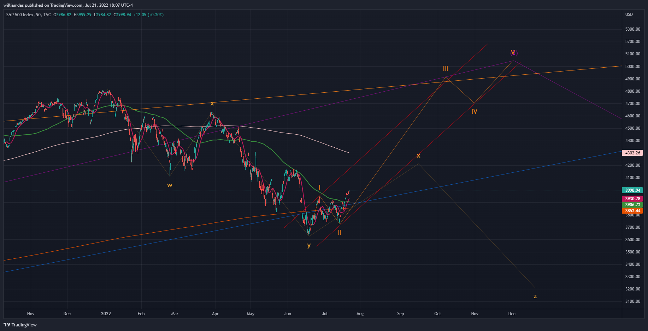Click the 4600.00 price scale label

pyautogui.click(x=633, y=116)
